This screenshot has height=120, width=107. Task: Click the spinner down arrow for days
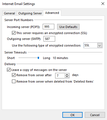(x=67, y=77)
